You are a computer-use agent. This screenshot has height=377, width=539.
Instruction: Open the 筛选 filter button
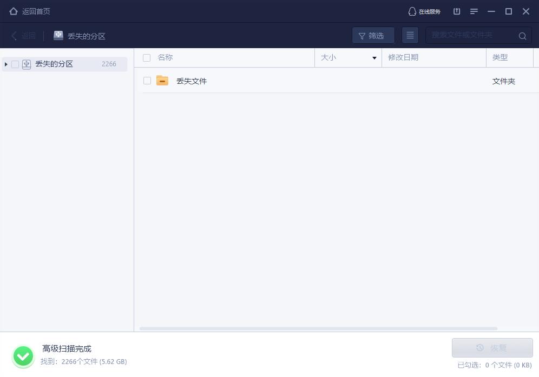tap(373, 35)
